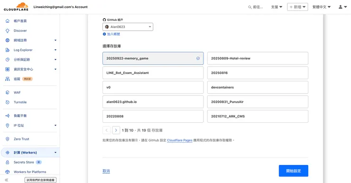This screenshot has width=351, height=183.
Task: Open Turnstile in the sidebar
Action: coord(20,102)
